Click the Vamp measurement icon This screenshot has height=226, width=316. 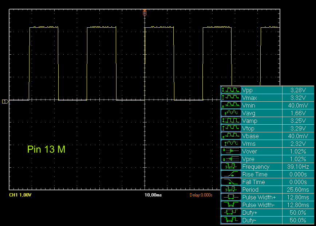click(231, 121)
